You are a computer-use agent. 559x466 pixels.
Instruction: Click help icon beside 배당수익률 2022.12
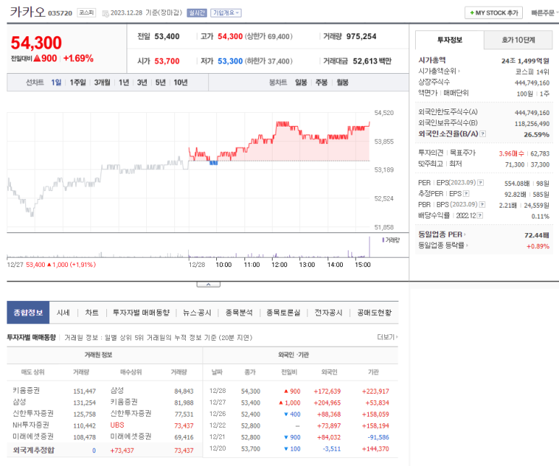[480, 216]
